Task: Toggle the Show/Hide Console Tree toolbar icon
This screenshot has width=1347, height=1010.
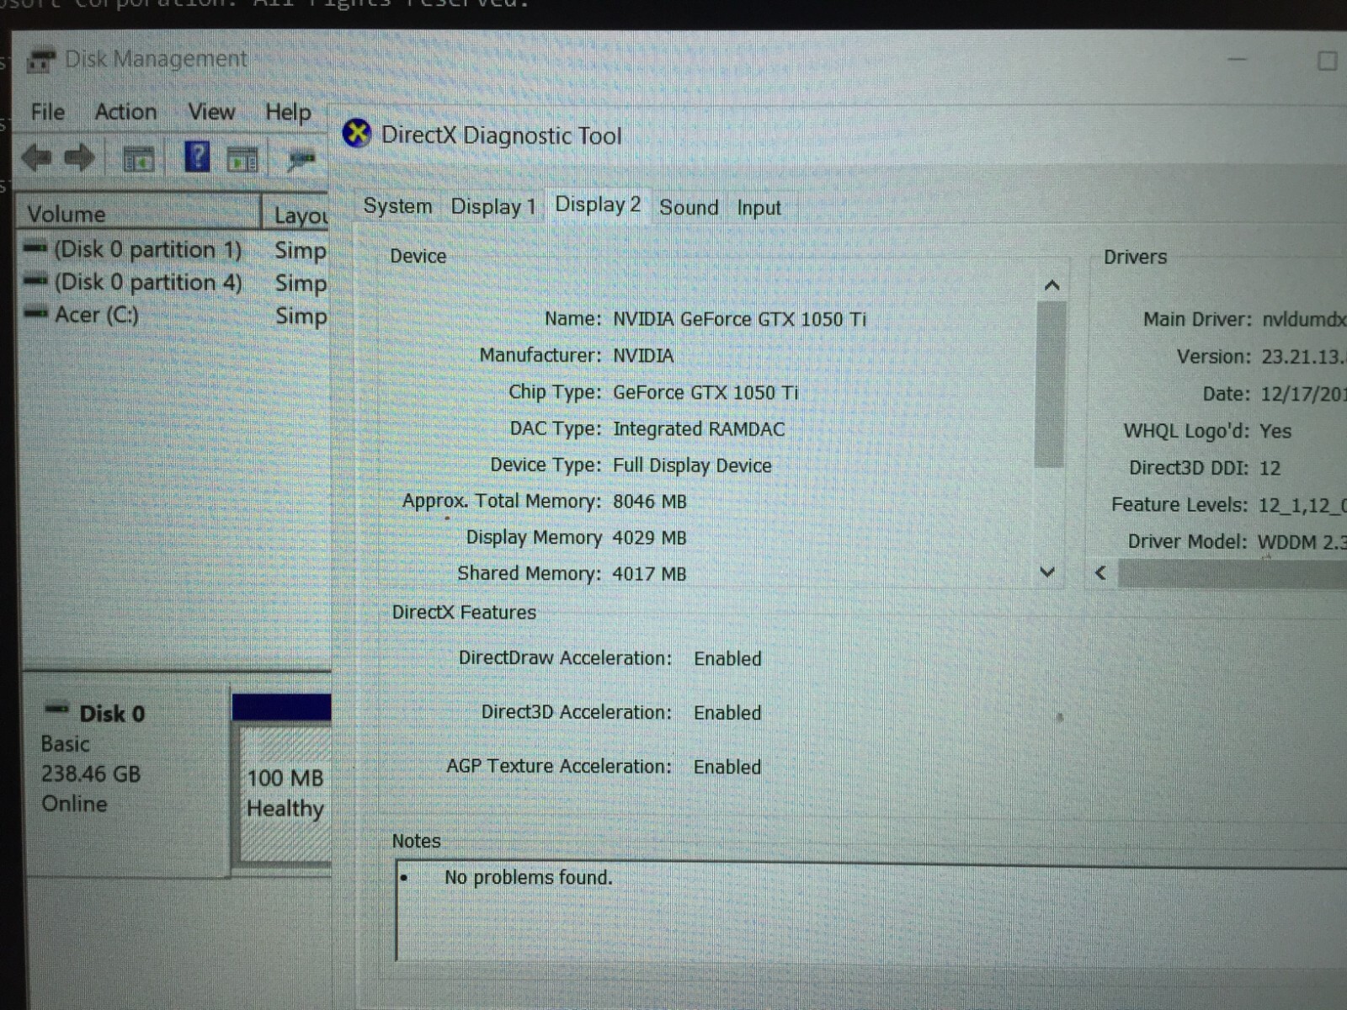Action: [139, 158]
